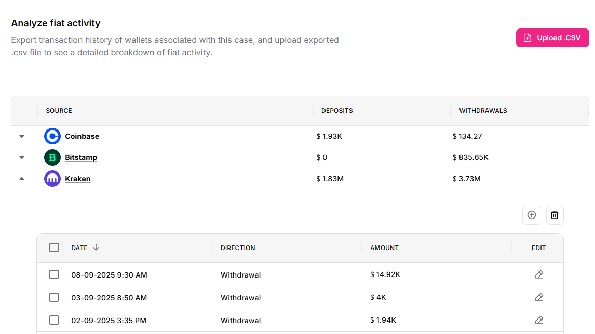595x334 pixels.
Task: Open the Kraken source link
Action: [x=78, y=179]
